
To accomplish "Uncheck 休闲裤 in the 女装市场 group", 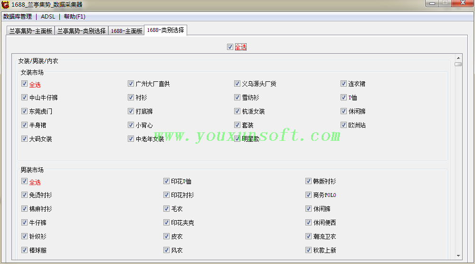I will (343, 111).
